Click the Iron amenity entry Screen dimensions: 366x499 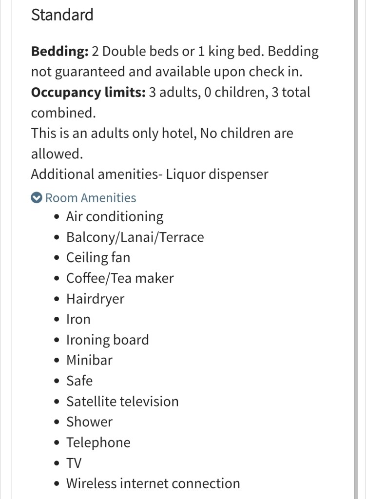(x=78, y=319)
